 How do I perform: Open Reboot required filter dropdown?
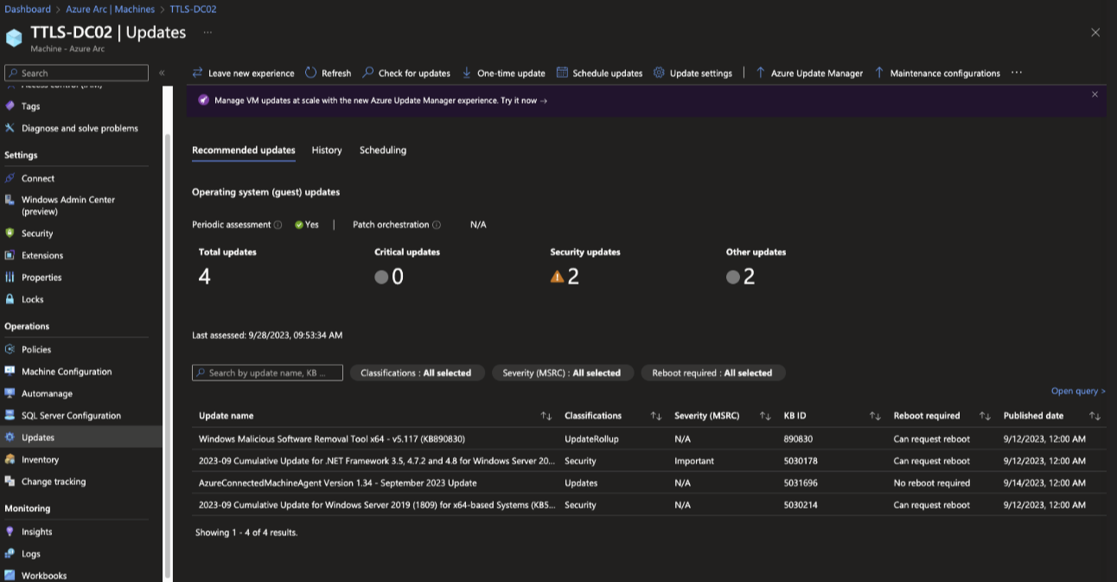(712, 373)
